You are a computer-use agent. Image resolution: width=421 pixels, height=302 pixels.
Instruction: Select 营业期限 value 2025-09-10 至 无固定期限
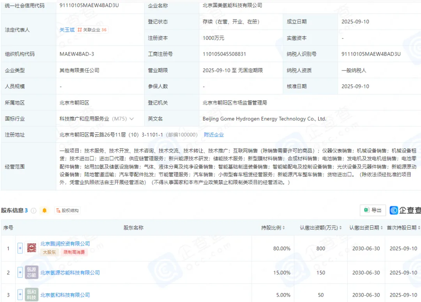coord(232,70)
